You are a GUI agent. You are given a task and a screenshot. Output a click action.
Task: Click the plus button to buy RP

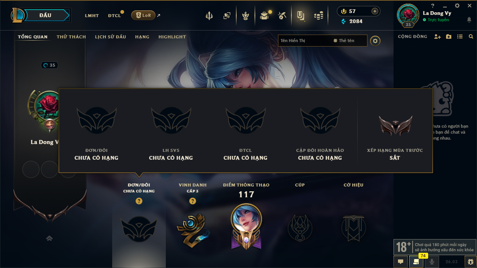[375, 11]
